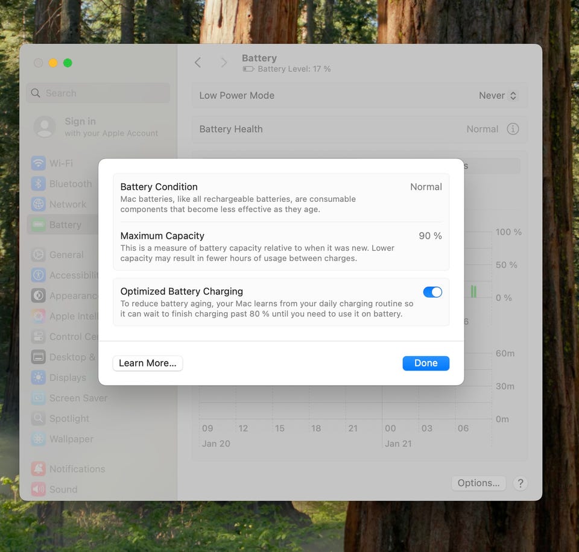Select Wi-Fi in the sidebar

(61, 163)
